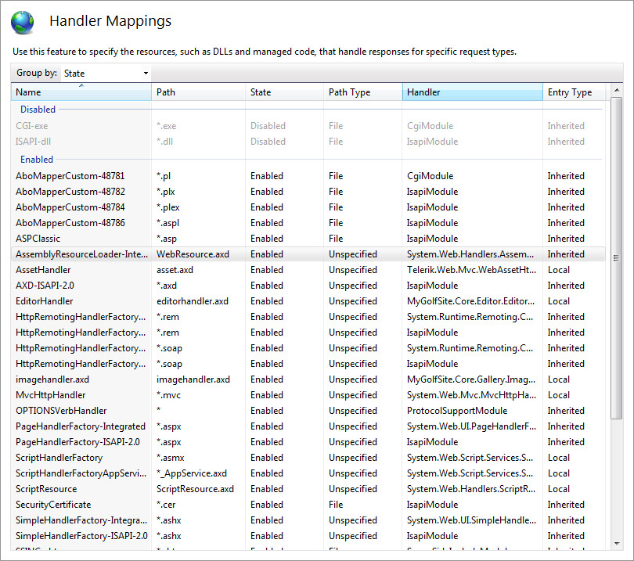Select AboMapperCustom-48784 row
The height and width of the screenshot is (561, 634).
[x=308, y=207]
